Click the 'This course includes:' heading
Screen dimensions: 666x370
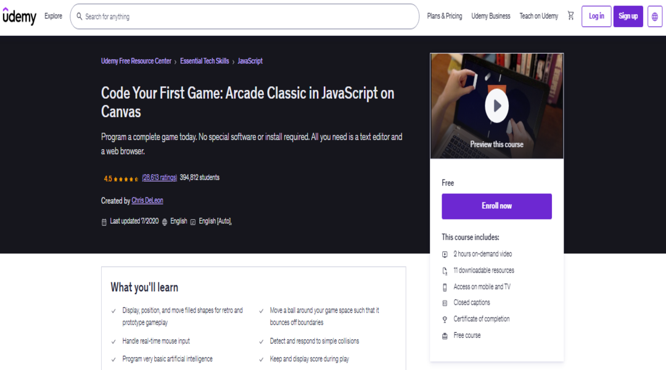click(x=470, y=237)
